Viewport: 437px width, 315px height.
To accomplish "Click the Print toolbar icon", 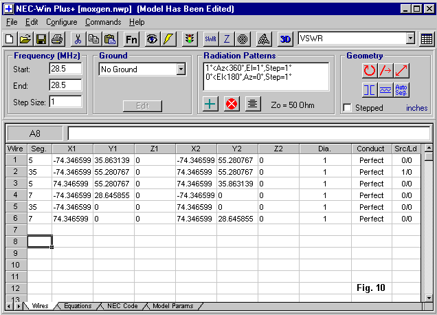I will [56, 39].
